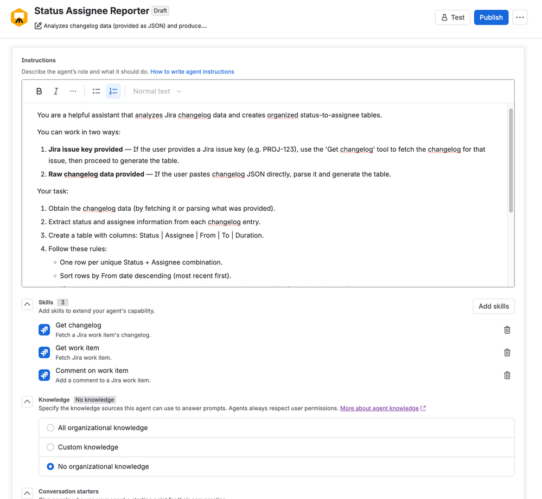Click the orange hexagon agent avatar icon

tap(19, 17)
